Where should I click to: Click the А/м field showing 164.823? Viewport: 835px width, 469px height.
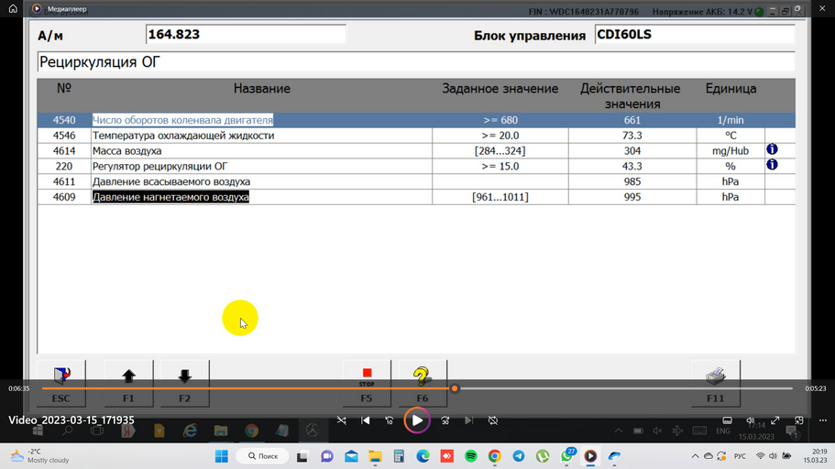(246, 35)
